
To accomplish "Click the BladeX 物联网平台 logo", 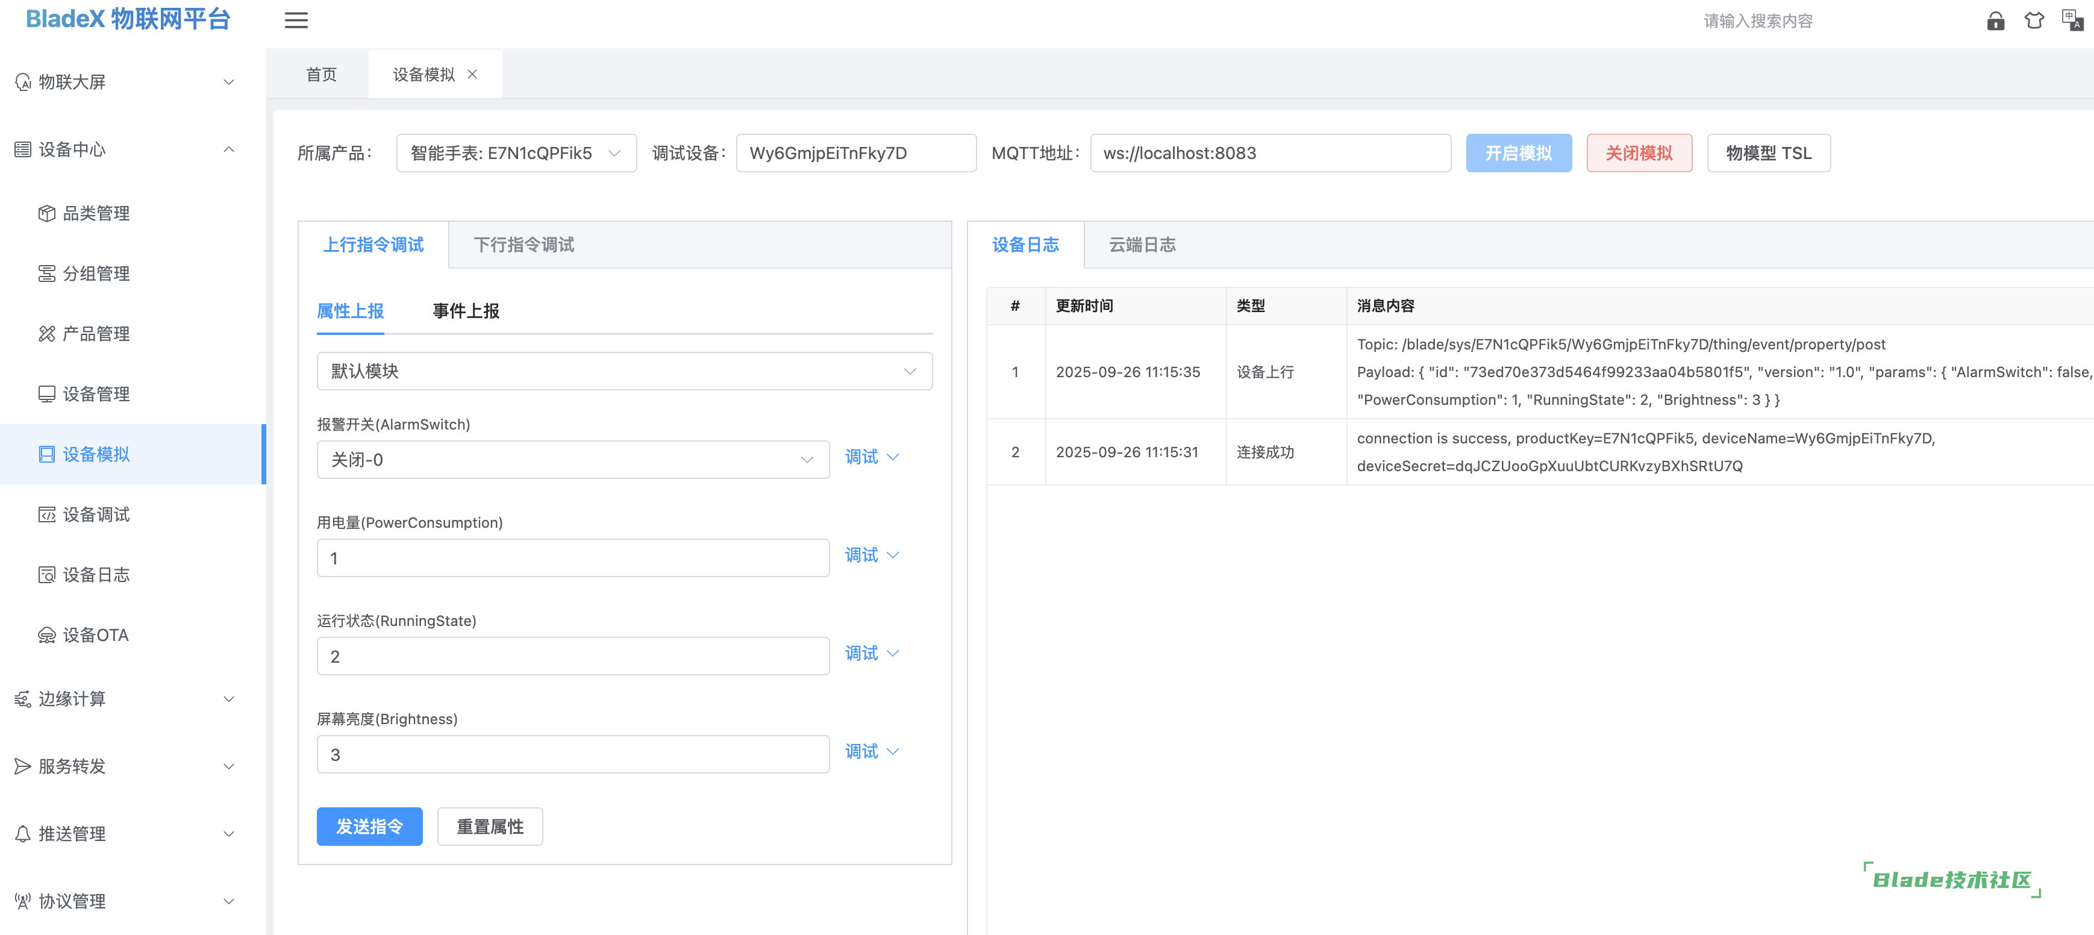I will coord(128,19).
